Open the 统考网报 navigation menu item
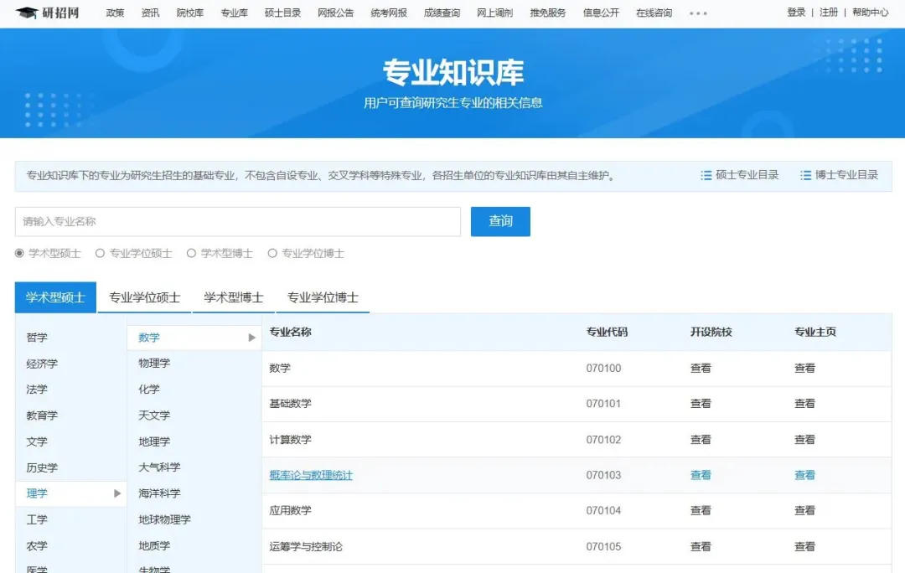 click(x=389, y=13)
